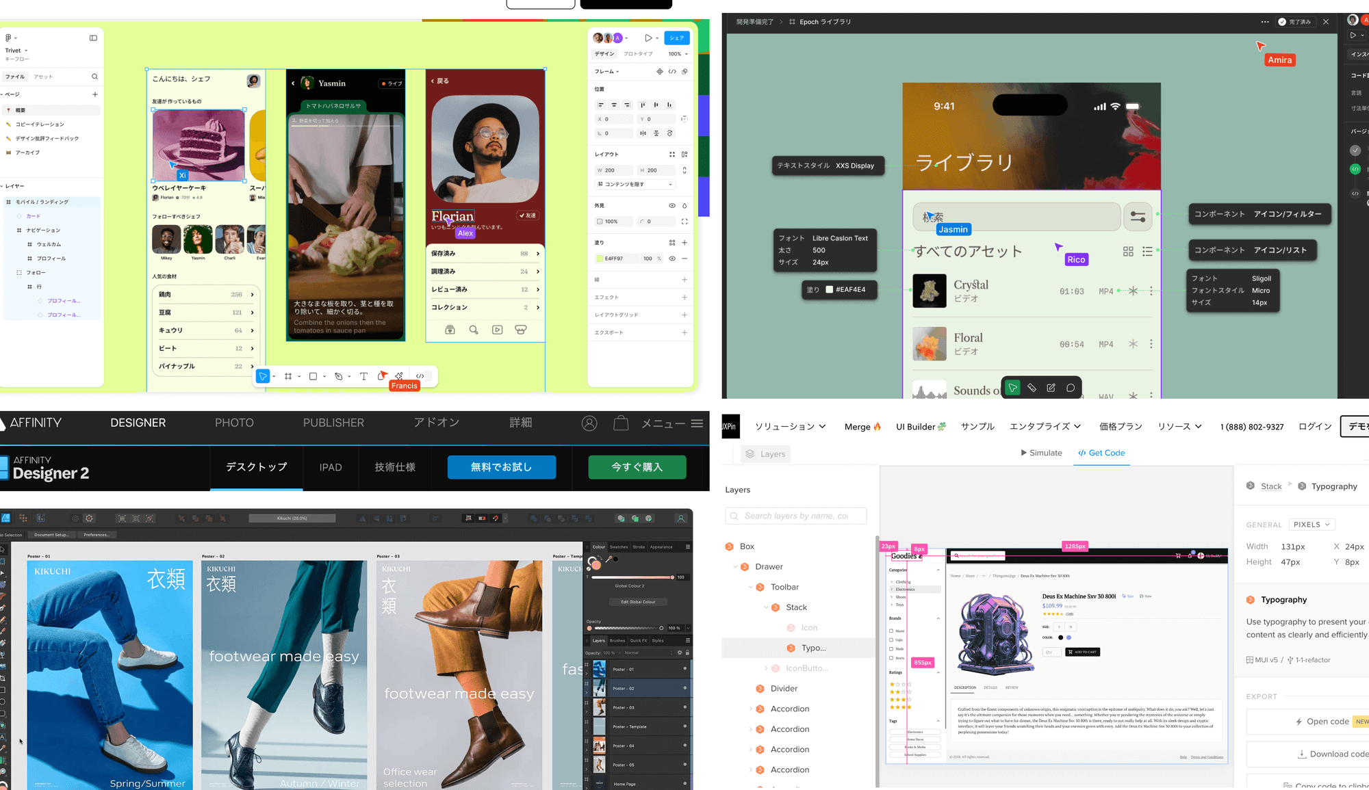
Task: Select the frame tool in Figma toolbar
Action: tap(289, 376)
